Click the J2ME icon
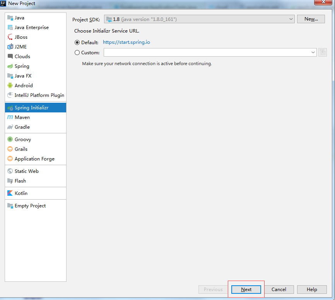Viewport: 335px width, 300px height. click(x=10, y=47)
